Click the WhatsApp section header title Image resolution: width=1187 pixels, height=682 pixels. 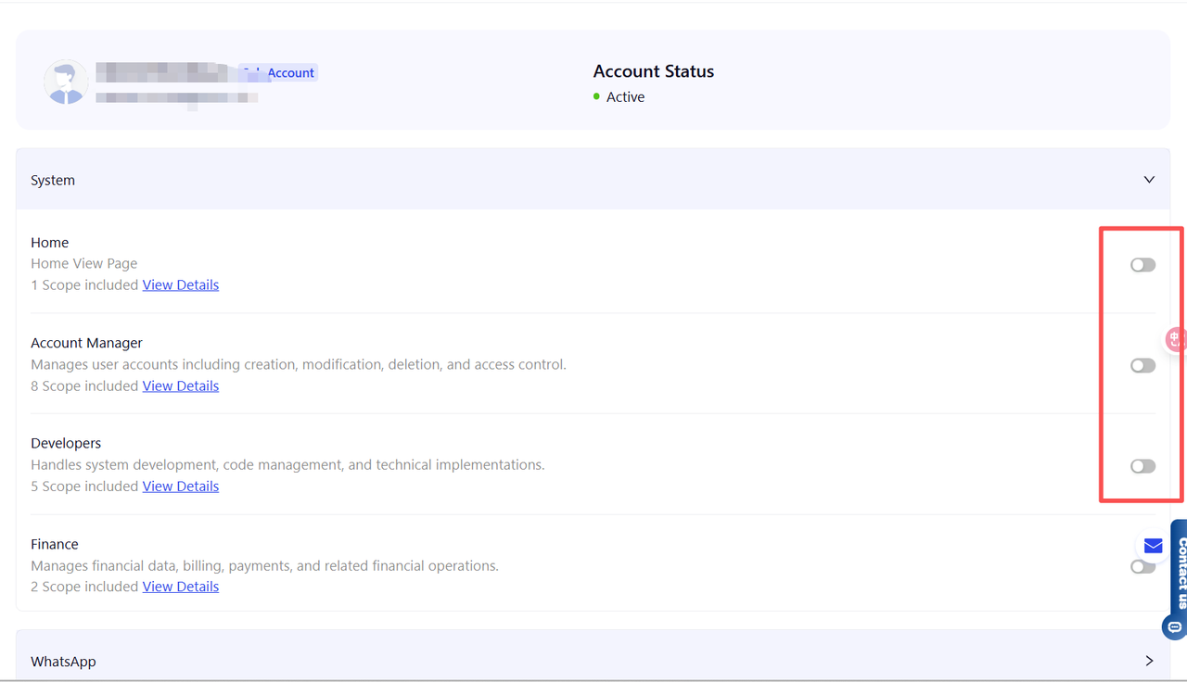pos(63,662)
